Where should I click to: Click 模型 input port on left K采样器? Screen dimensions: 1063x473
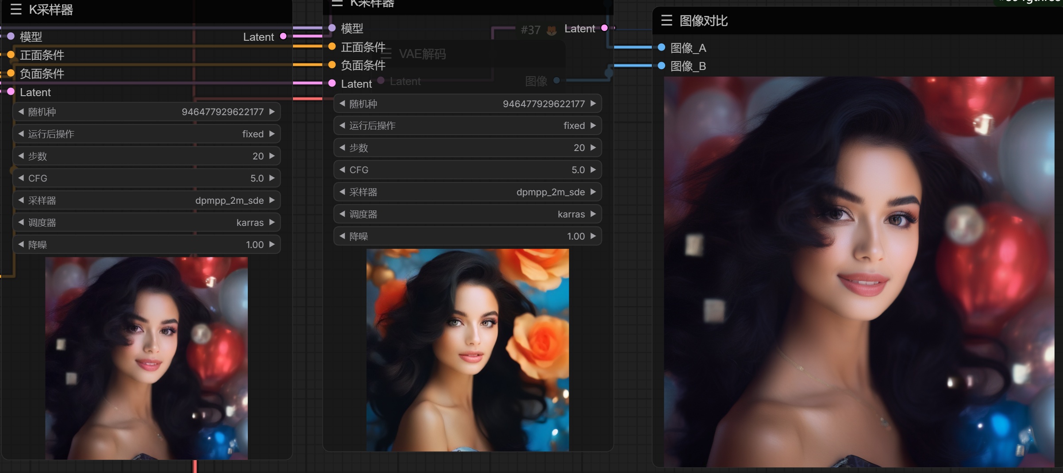coord(11,36)
